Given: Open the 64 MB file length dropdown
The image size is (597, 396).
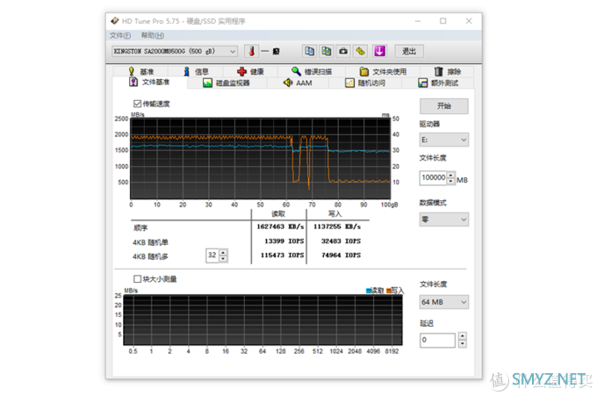Looking at the screenshot, I should pyautogui.click(x=444, y=302).
